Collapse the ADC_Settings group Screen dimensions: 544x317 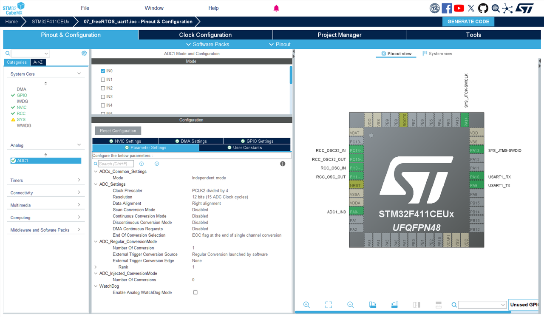tap(96, 184)
